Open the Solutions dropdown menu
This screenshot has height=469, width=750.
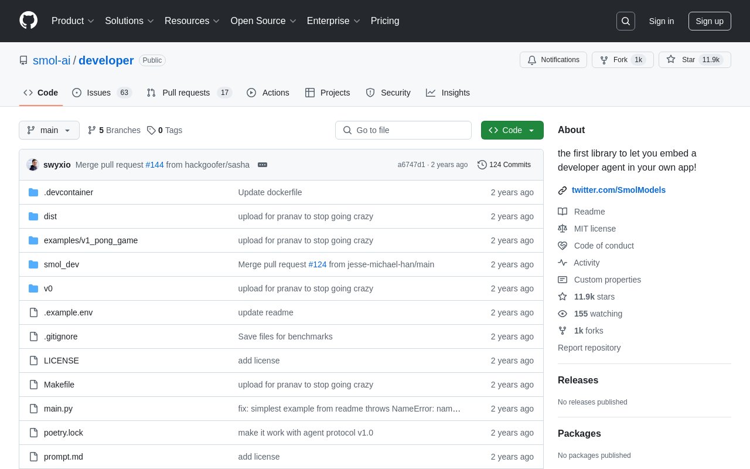pos(129,21)
